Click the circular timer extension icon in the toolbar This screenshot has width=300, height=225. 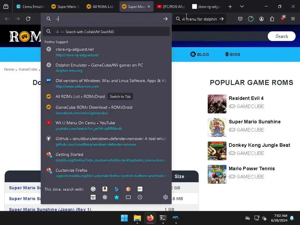pos(251,19)
